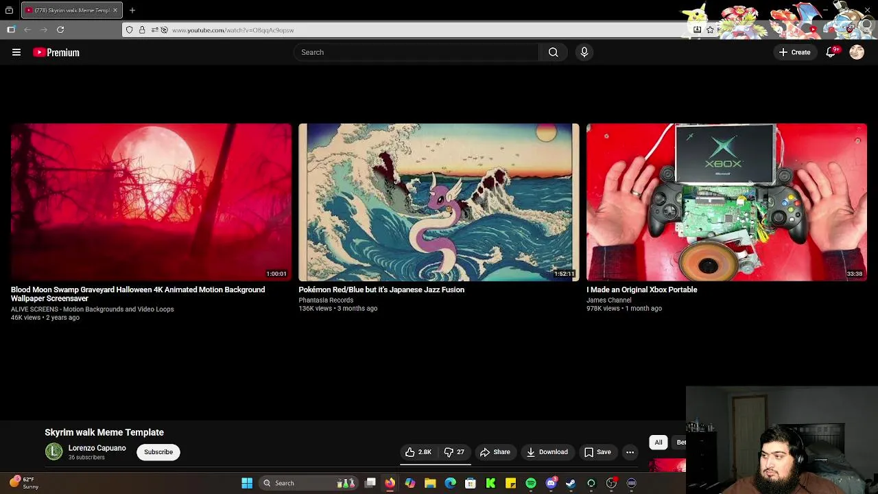Open Task View on taskbar
This screenshot has width=878, height=494.
point(370,483)
